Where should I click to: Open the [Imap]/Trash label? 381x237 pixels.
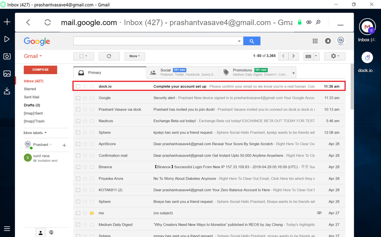34,121
